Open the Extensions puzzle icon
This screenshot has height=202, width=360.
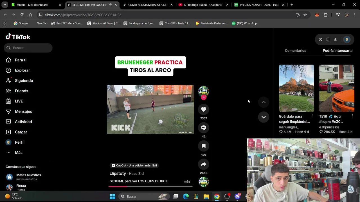click(326, 15)
